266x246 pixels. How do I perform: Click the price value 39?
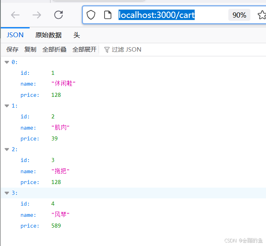pos(54,138)
